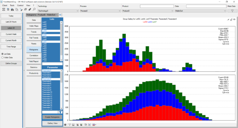Click the stacked color histogram icon
Screen dimensions: 238x128
(x=94, y=125)
